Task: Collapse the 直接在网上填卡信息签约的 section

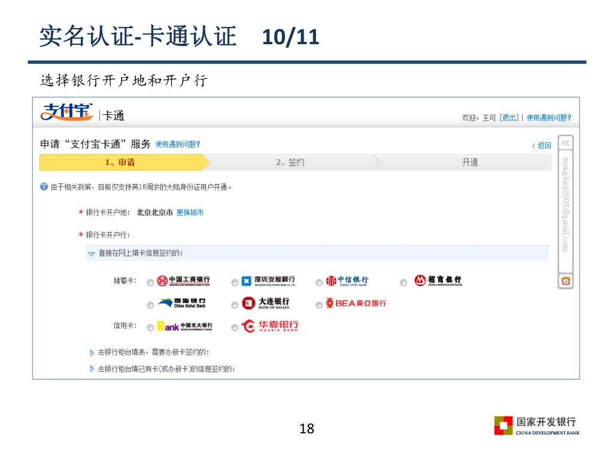Action: point(92,253)
